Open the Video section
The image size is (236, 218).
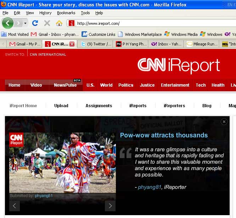36,85
